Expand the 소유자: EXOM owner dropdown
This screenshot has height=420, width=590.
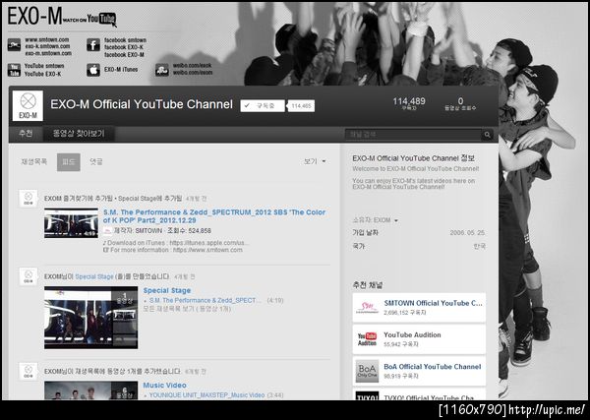pyautogui.click(x=376, y=220)
